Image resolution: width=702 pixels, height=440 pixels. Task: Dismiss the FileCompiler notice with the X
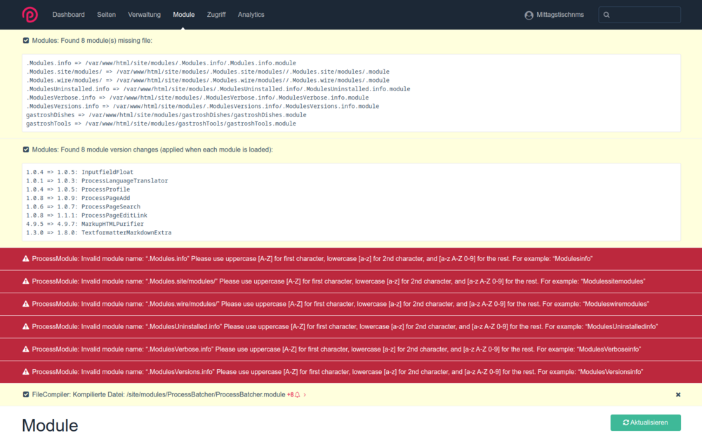coord(677,394)
